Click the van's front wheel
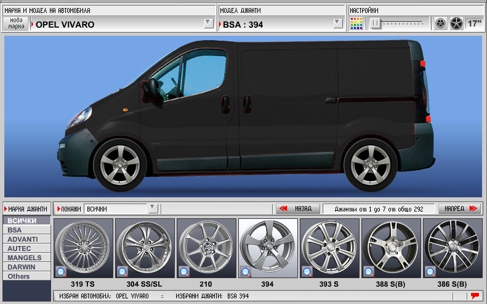The image size is (487, 304). coord(120,165)
